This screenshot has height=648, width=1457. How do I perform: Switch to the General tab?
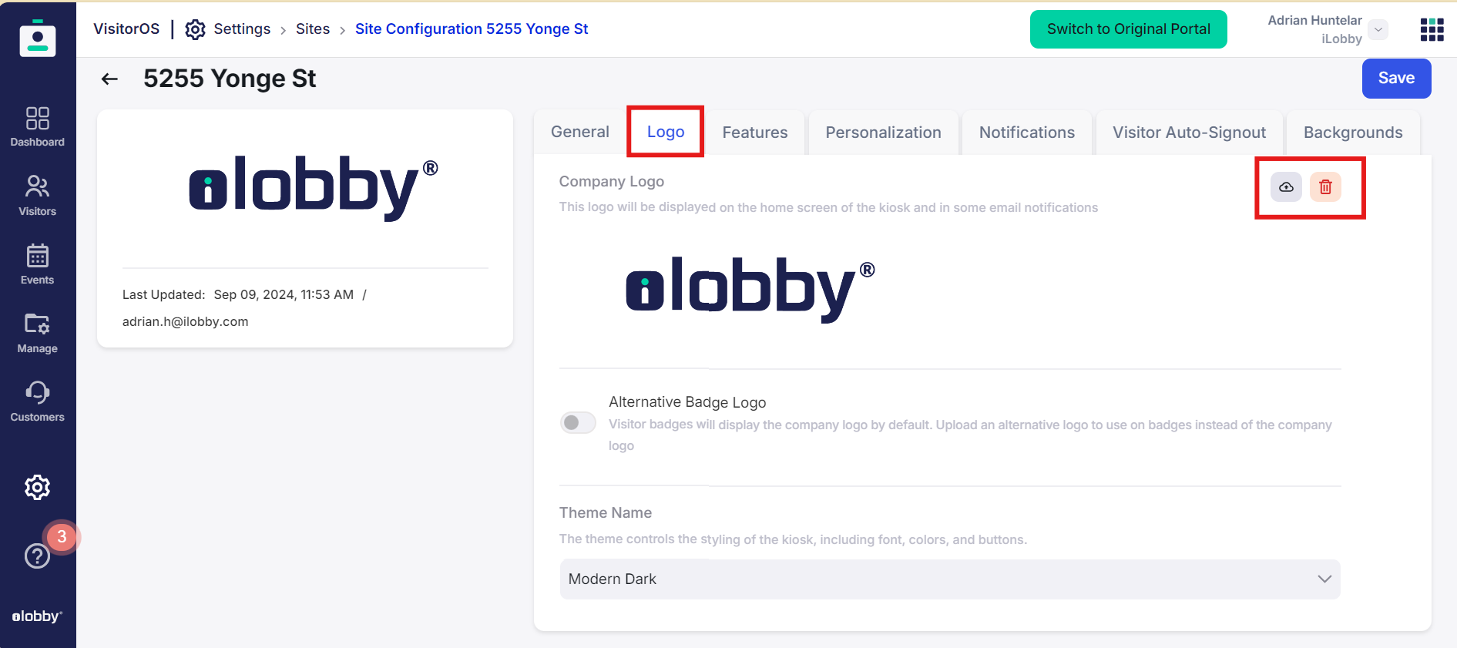click(580, 133)
